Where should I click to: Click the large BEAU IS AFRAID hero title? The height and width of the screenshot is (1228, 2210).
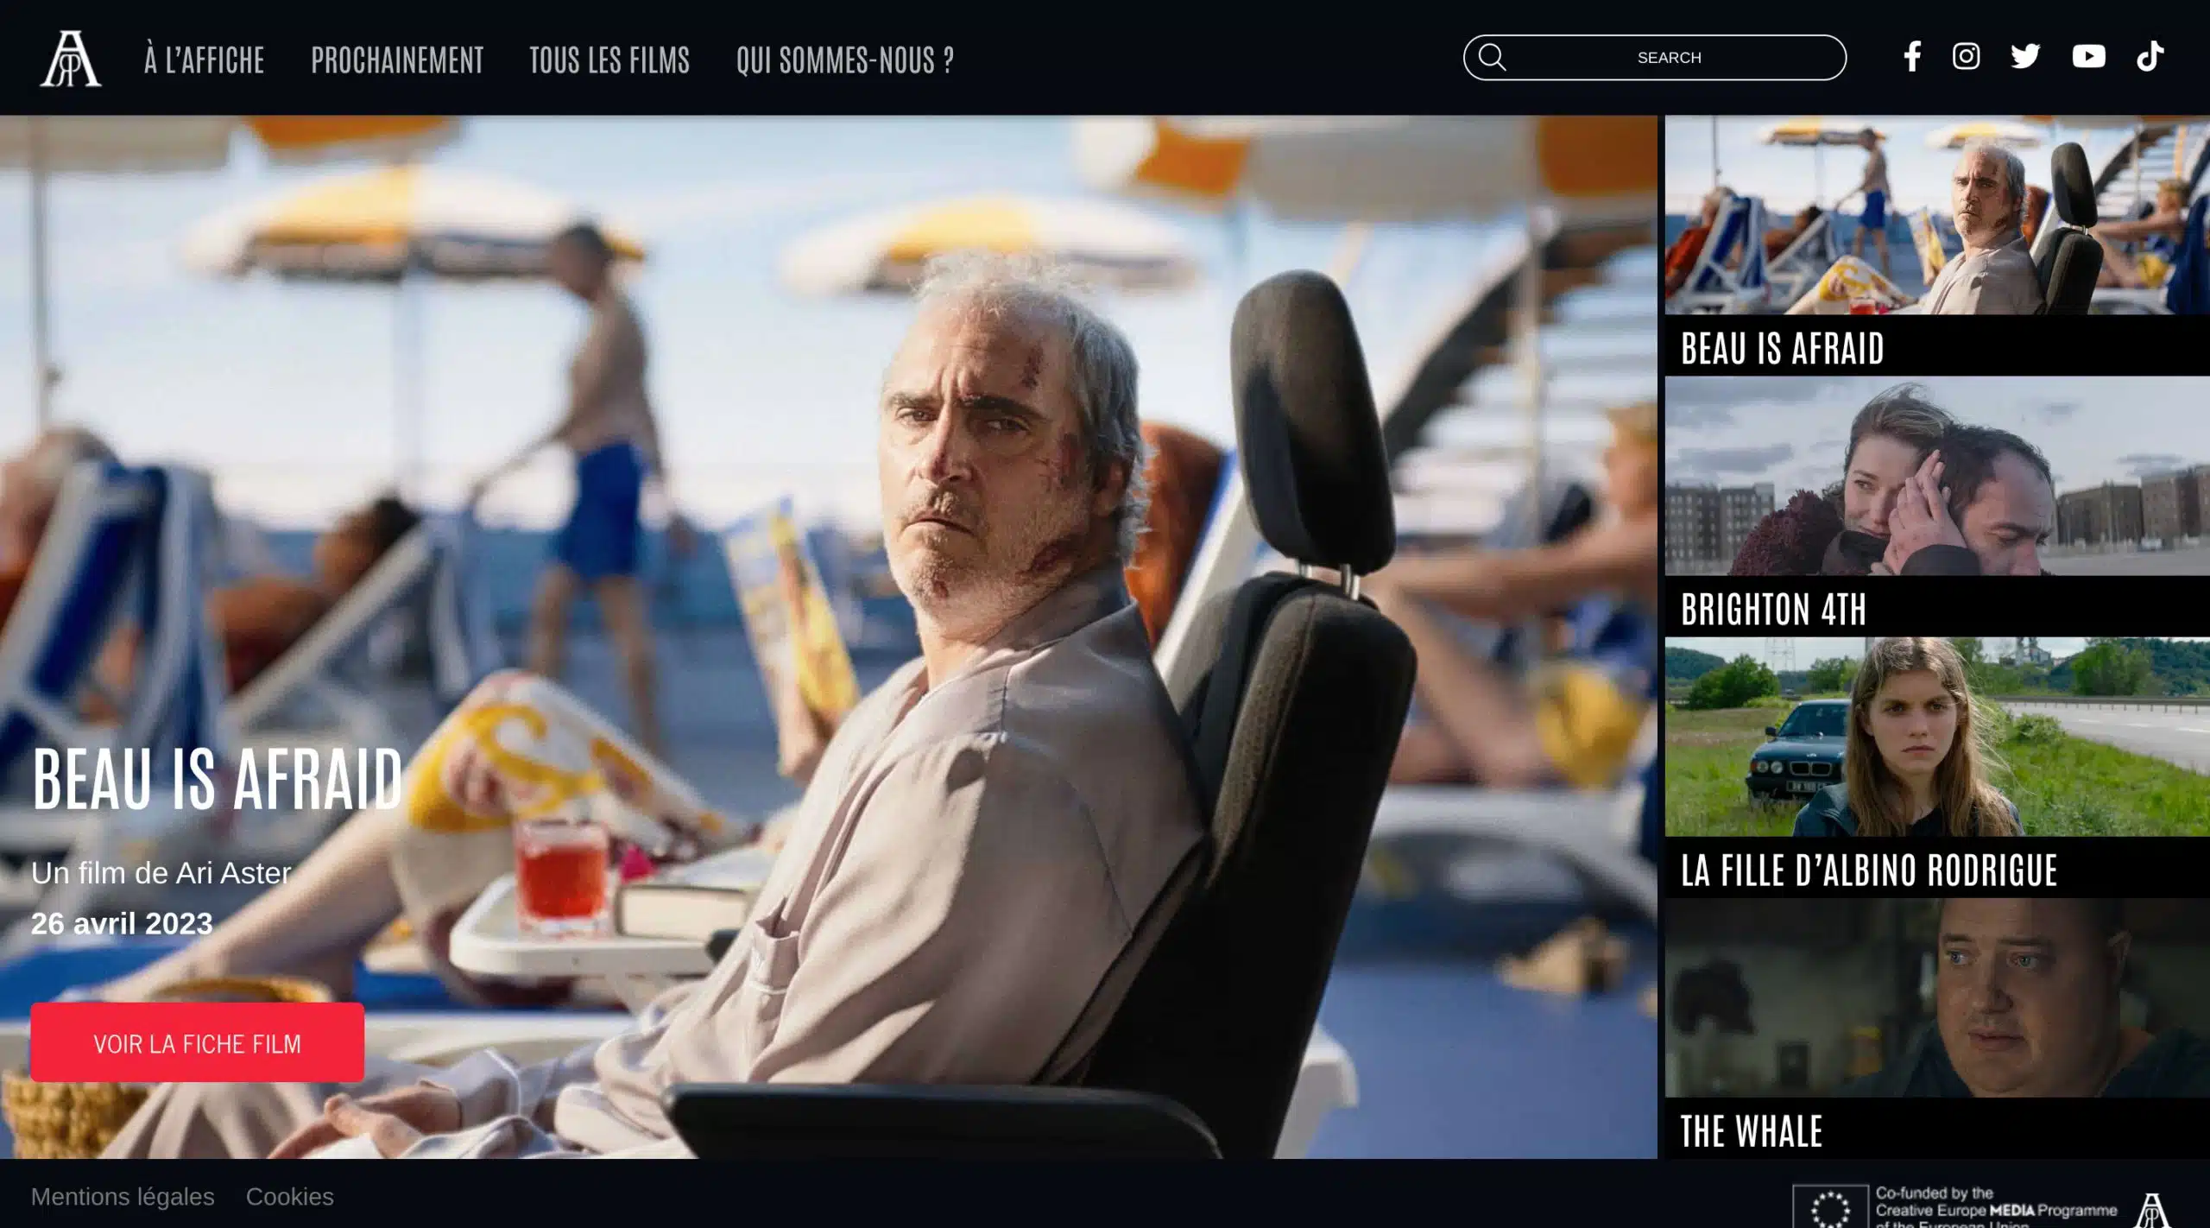pyautogui.click(x=218, y=779)
